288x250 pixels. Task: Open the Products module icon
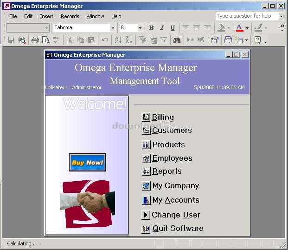tap(146, 145)
